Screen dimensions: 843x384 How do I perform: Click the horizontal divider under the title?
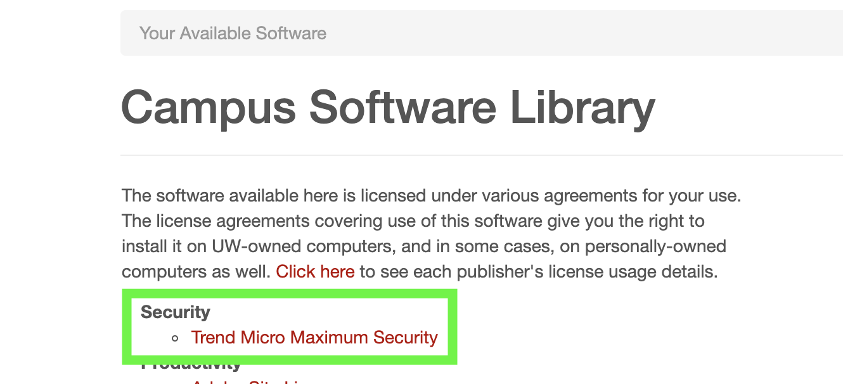pyautogui.click(x=482, y=155)
